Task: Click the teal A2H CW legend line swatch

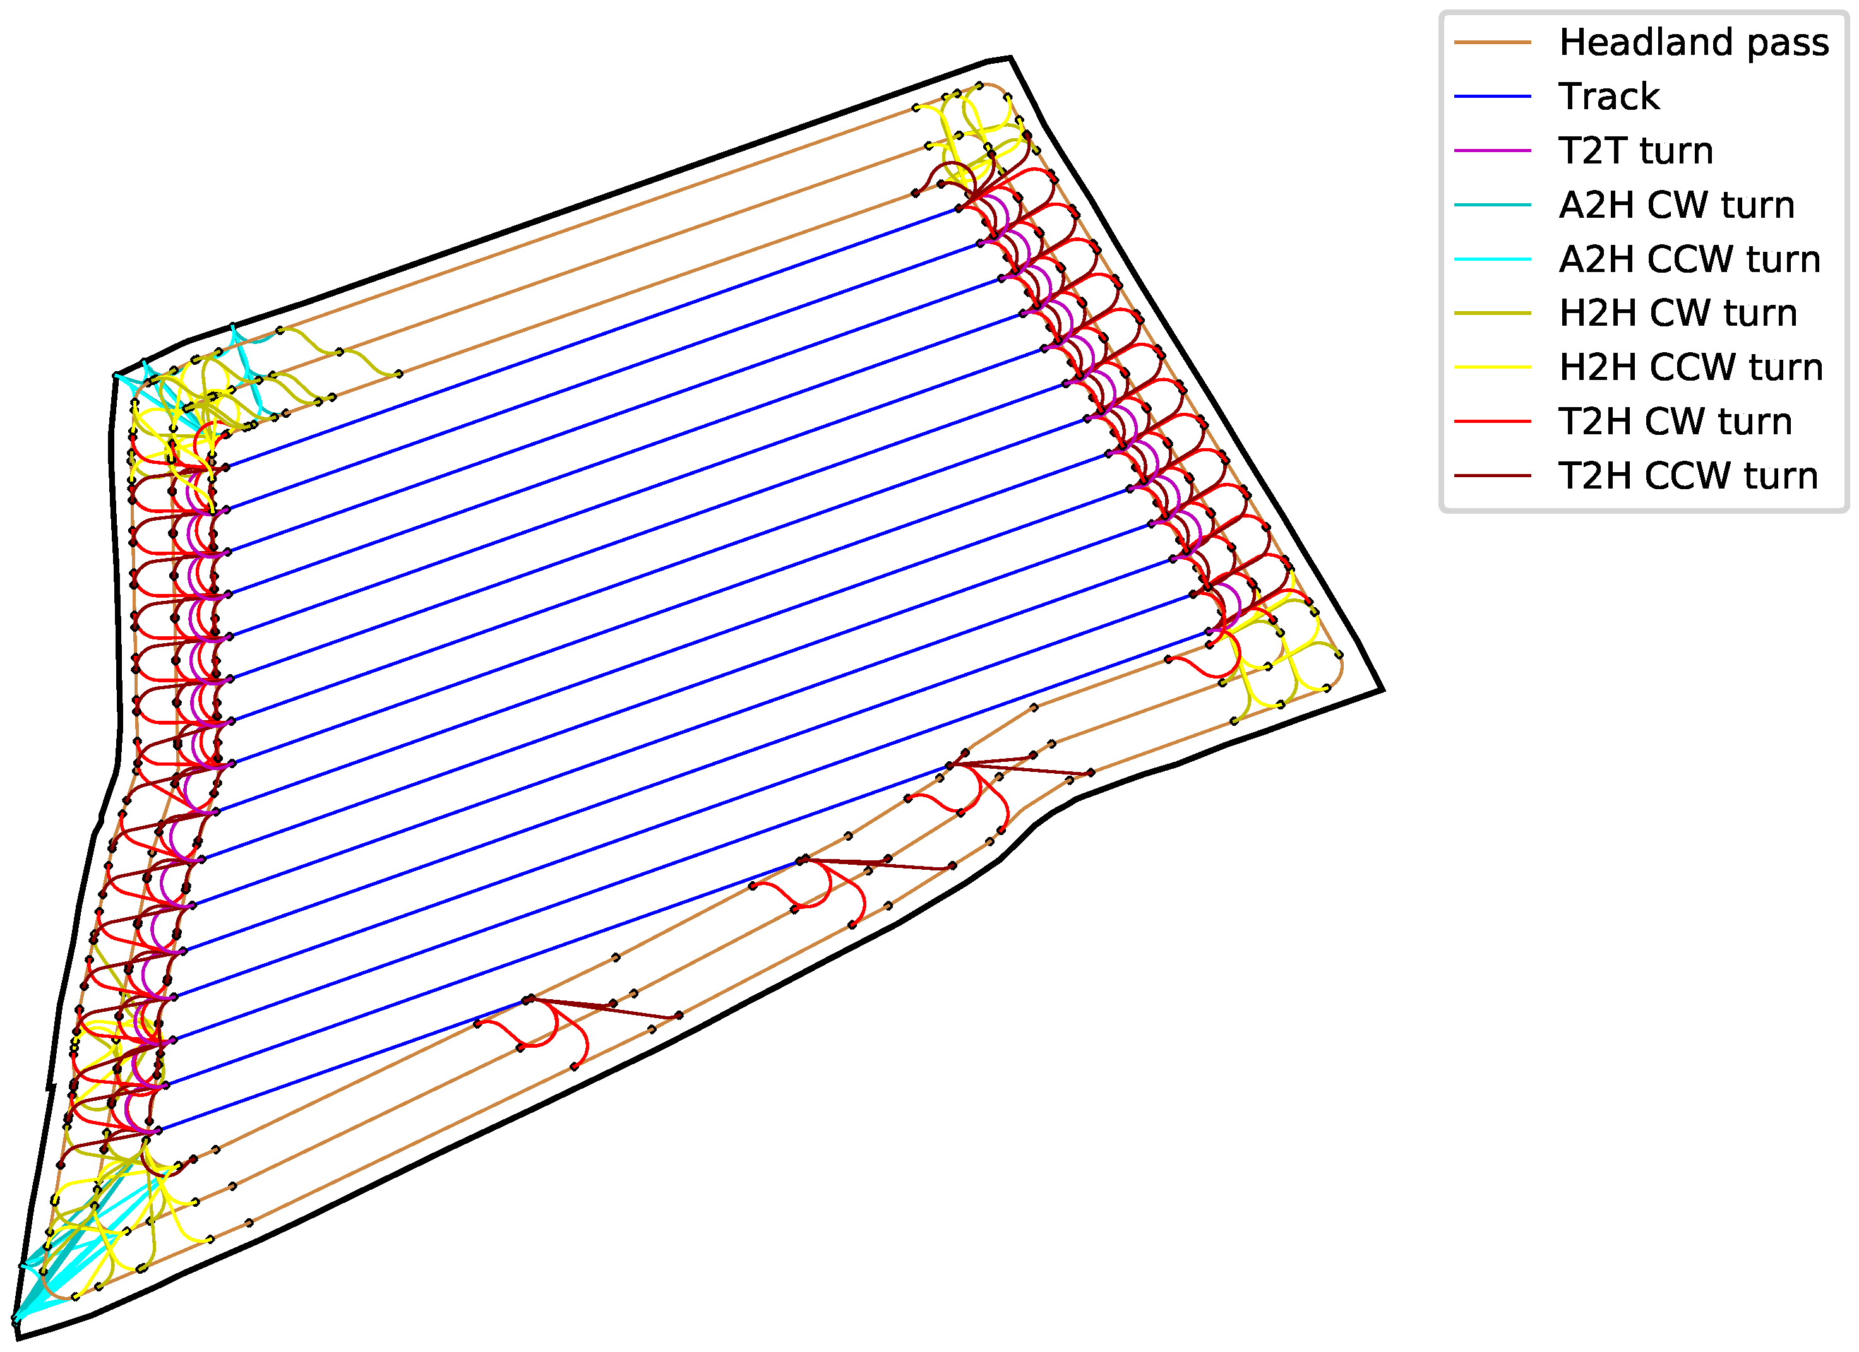Action: click(x=1491, y=205)
